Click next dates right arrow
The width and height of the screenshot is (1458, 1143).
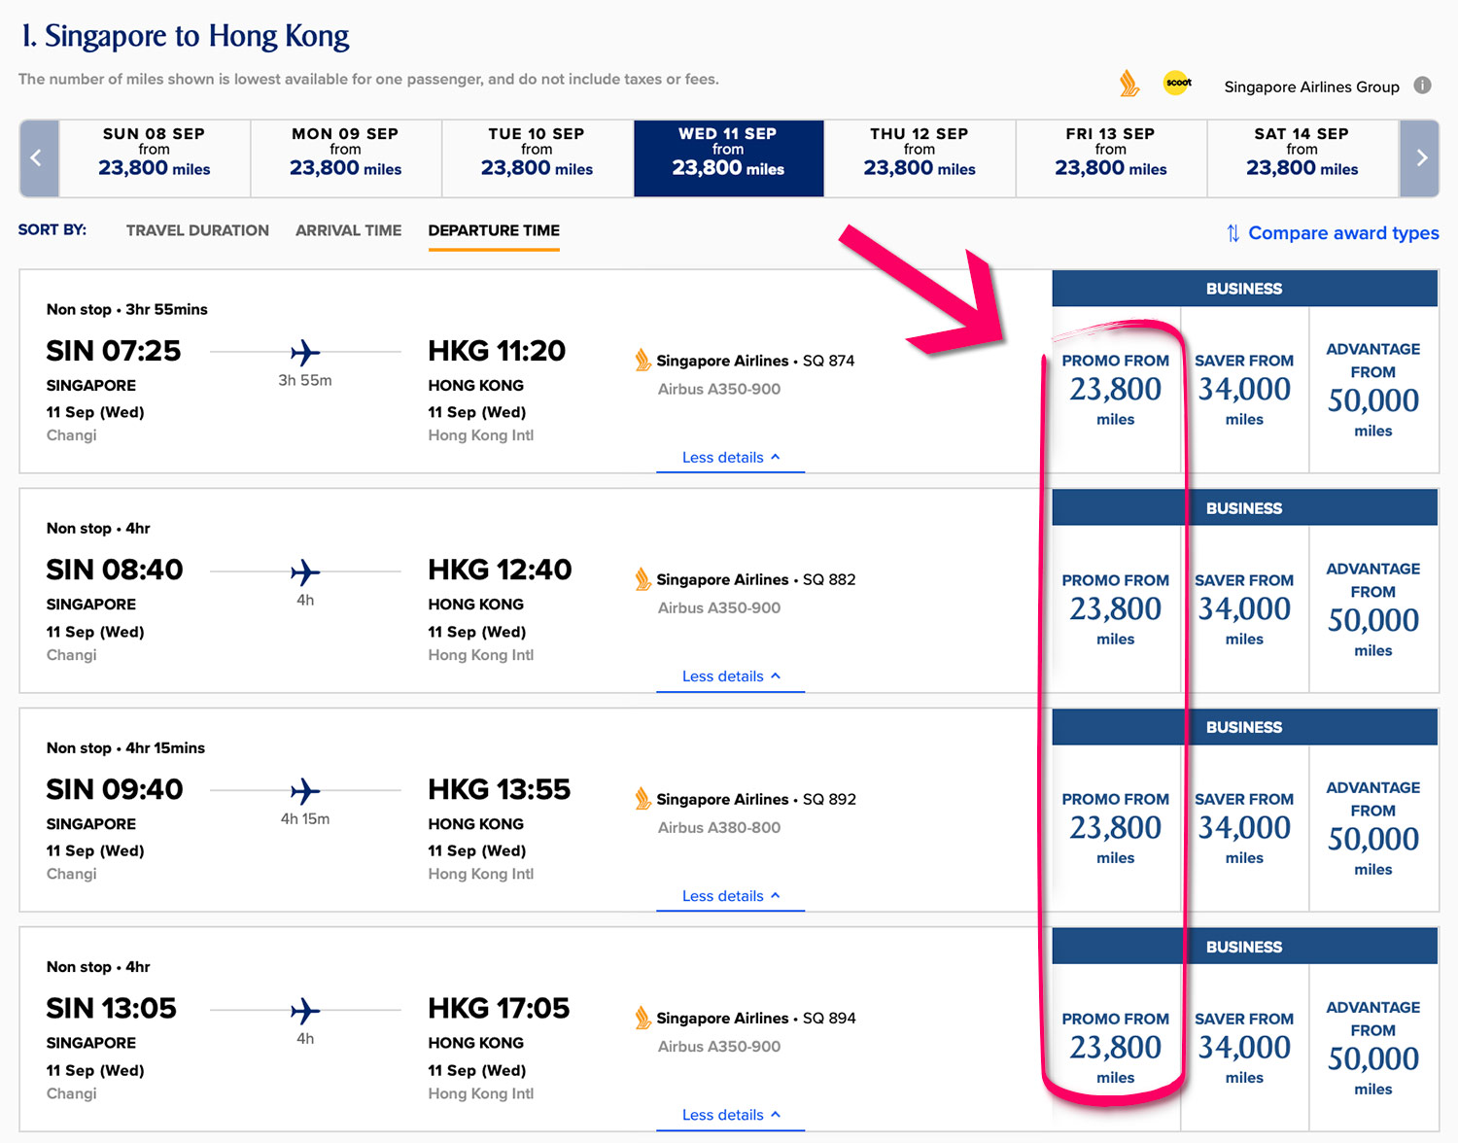[x=1420, y=158]
